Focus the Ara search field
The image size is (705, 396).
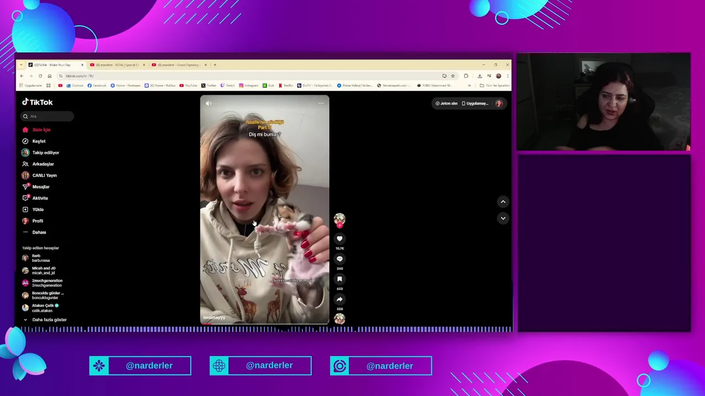[x=47, y=116]
